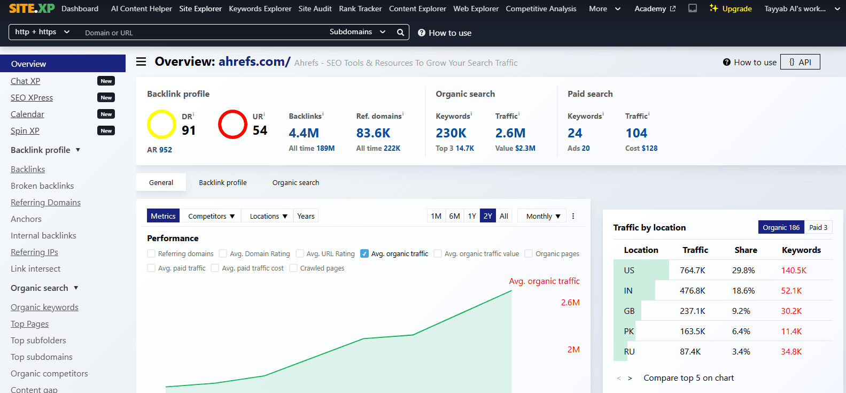Click the question icon beside the API button

[x=727, y=62]
